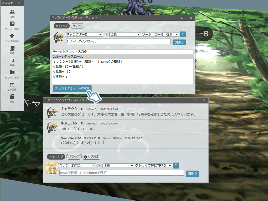Click SEND in the chat palette
The height and width of the screenshot is (201, 268).
pos(179,42)
